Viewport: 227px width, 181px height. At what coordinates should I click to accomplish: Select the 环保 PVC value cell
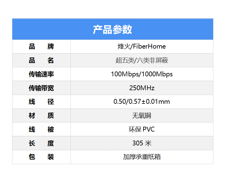(x=142, y=129)
